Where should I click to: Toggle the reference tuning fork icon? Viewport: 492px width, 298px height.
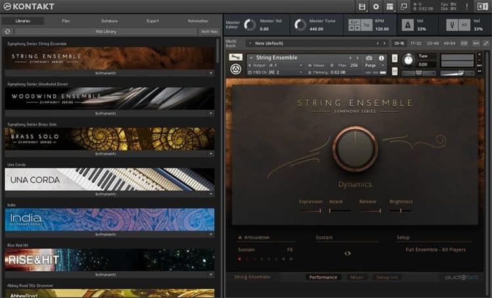pyautogui.click(x=452, y=25)
